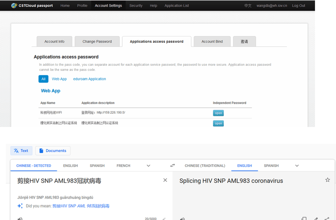Screen dimensions: 336x220
Task: Share the translation
Action: click(327, 218)
